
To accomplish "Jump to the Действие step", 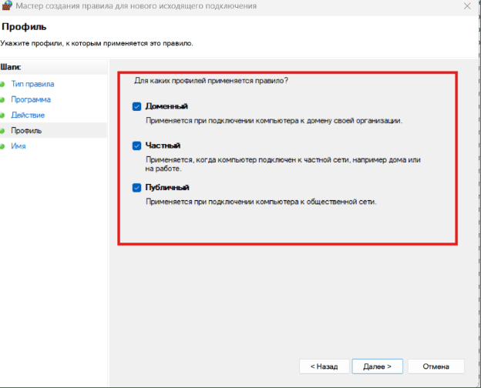I will [x=28, y=115].
